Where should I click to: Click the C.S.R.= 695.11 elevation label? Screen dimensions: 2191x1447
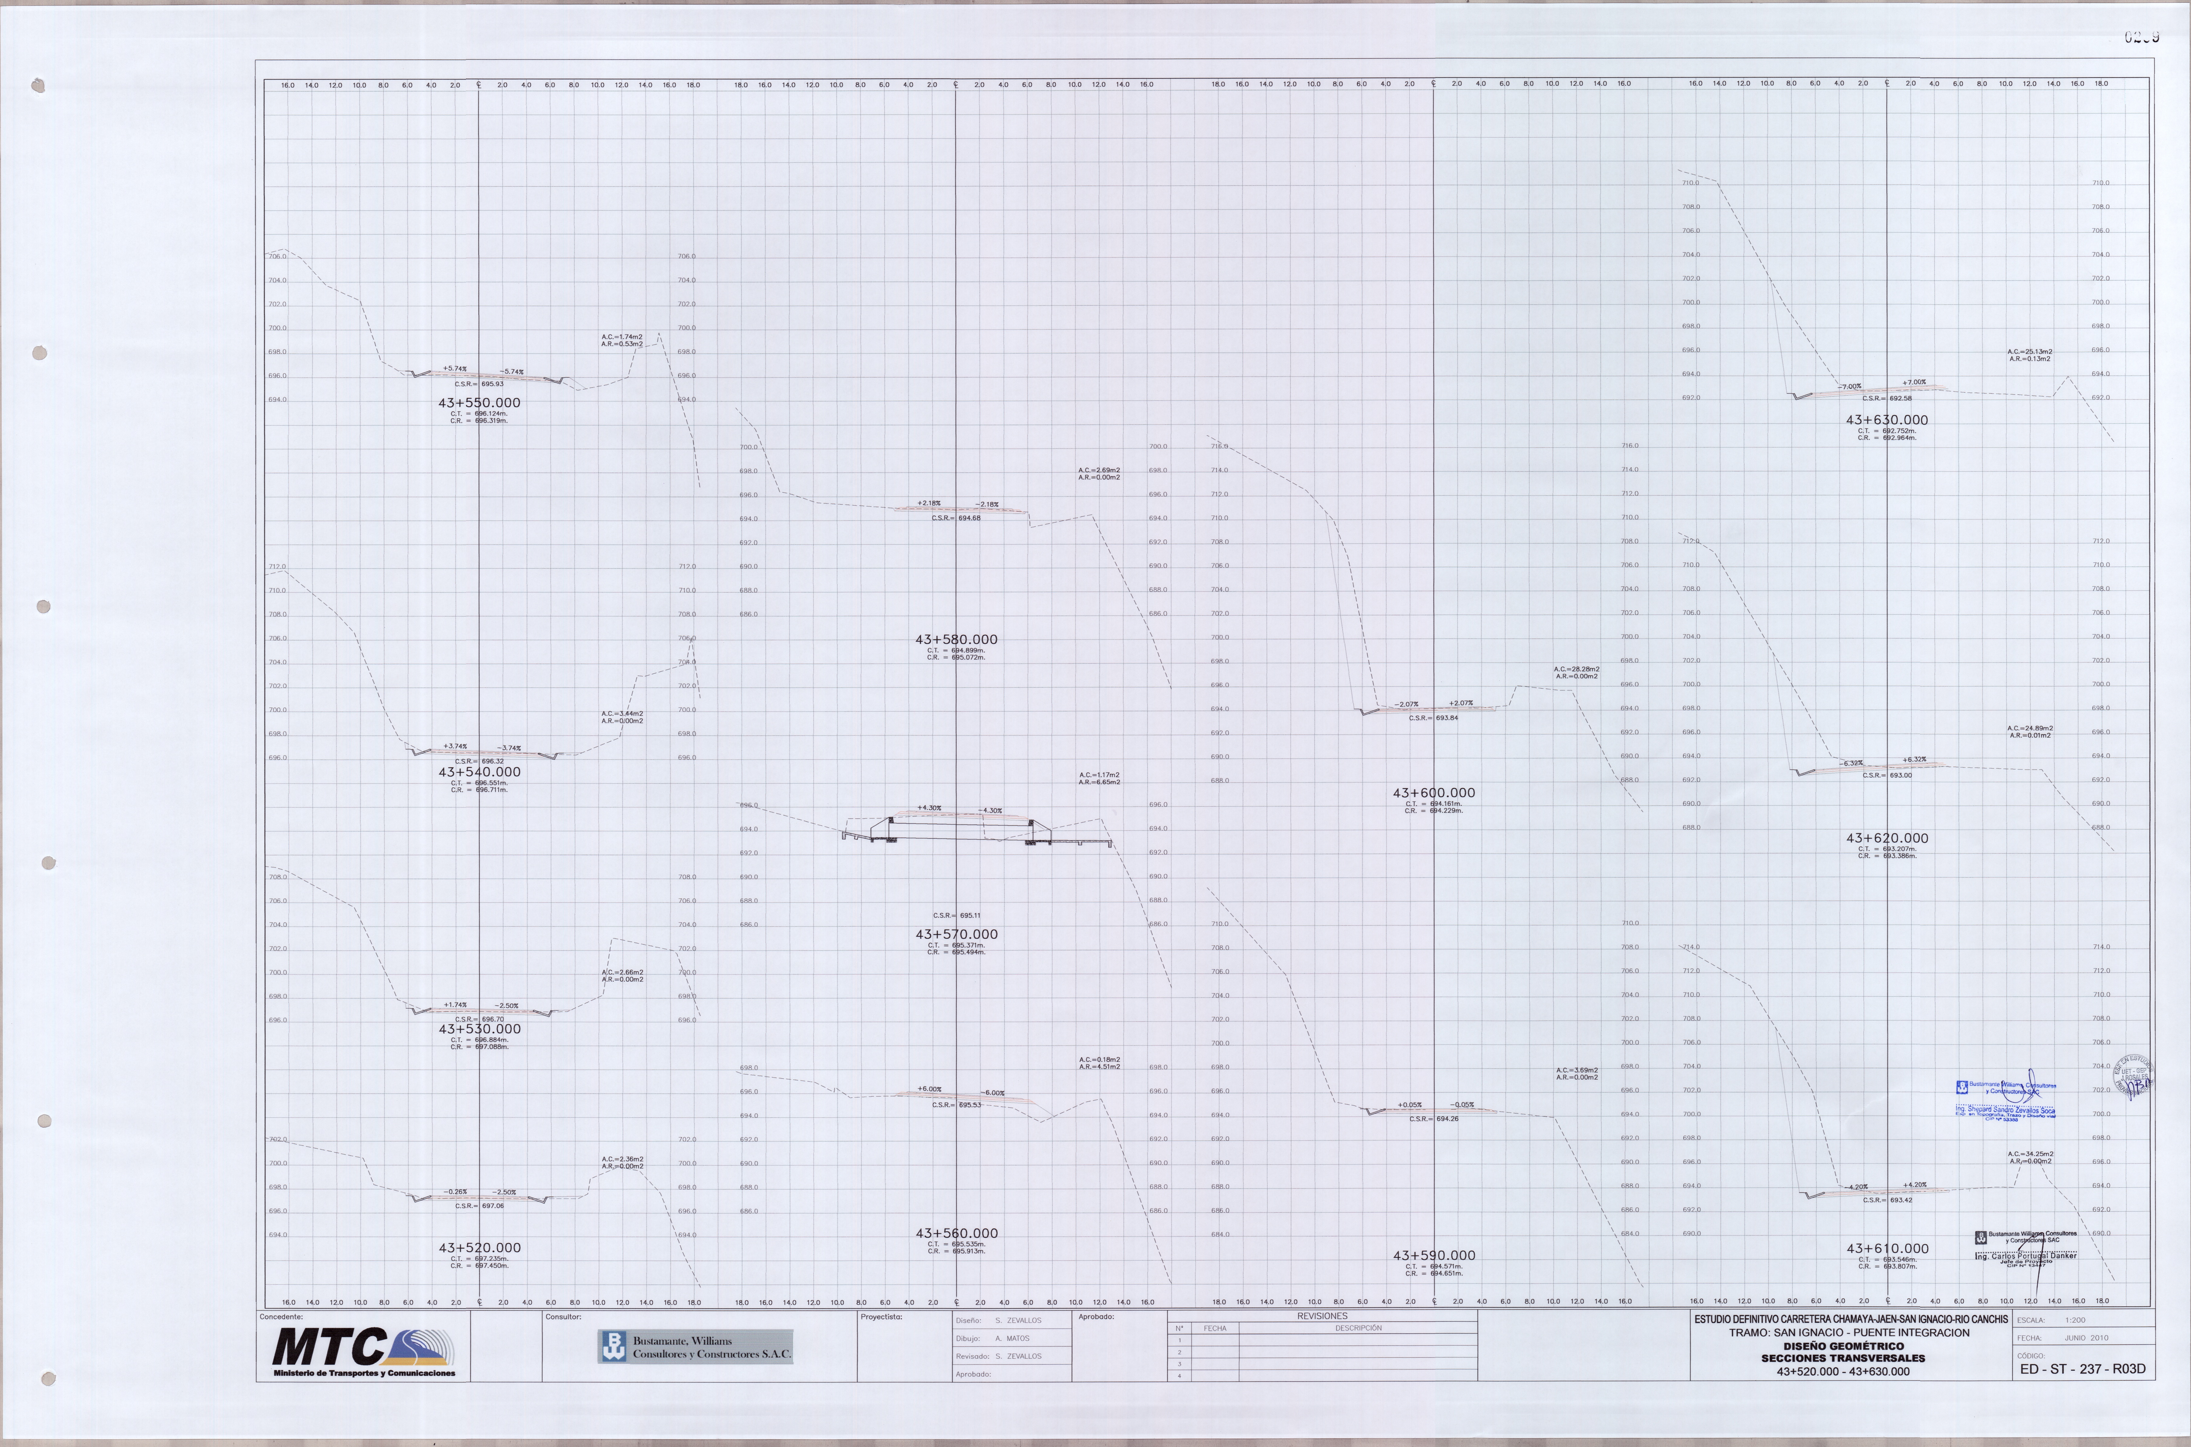pyautogui.click(x=956, y=916)
